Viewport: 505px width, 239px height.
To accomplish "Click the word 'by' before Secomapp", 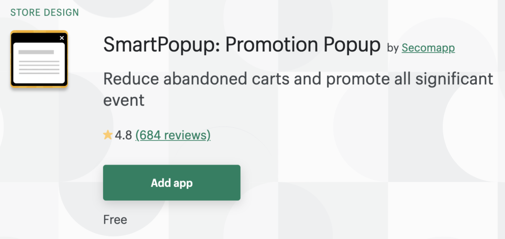I will pos(393,48).
